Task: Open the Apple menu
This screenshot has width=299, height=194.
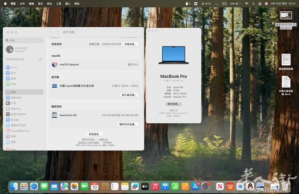Action: (5, 3)
